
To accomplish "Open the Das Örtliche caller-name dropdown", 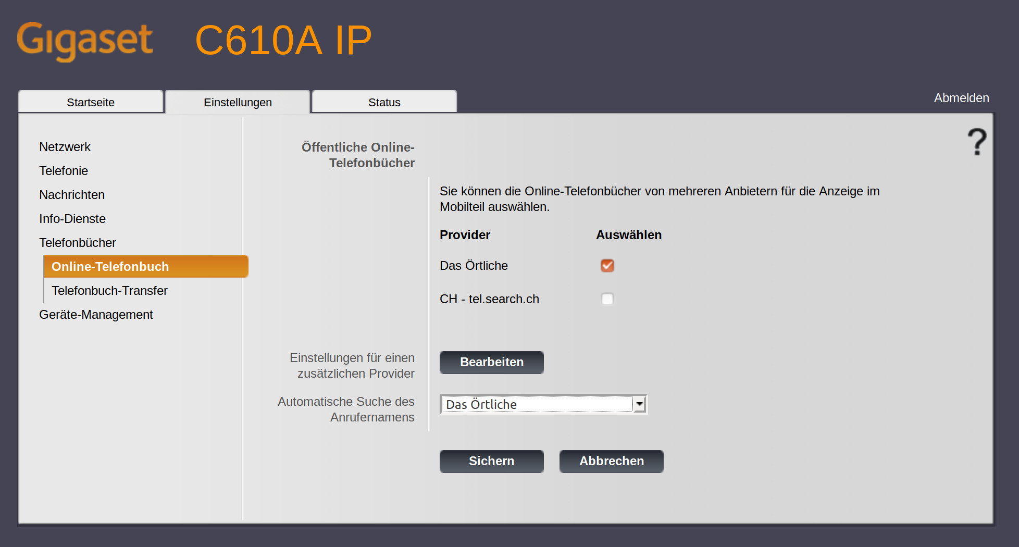I will coord(537,404).
